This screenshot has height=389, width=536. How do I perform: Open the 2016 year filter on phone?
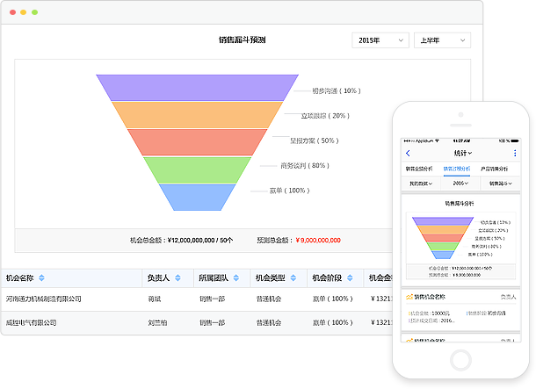click(x=460, y=183)
